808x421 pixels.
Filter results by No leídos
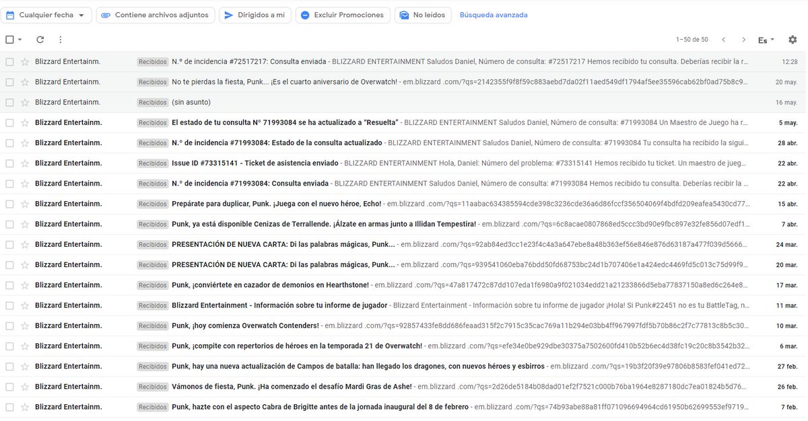pos(422,15)
